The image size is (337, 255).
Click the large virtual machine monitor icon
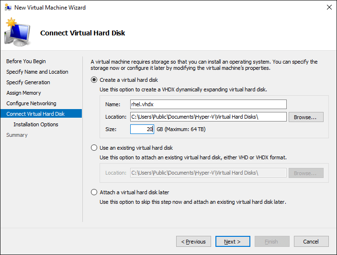(x=17, y=32)
